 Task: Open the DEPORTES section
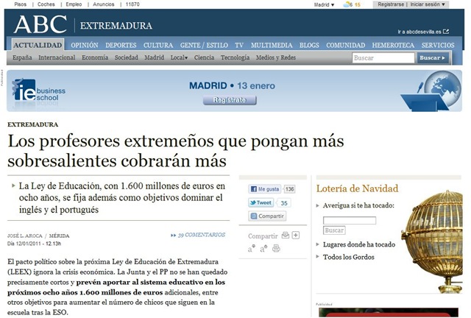point(121,46)
